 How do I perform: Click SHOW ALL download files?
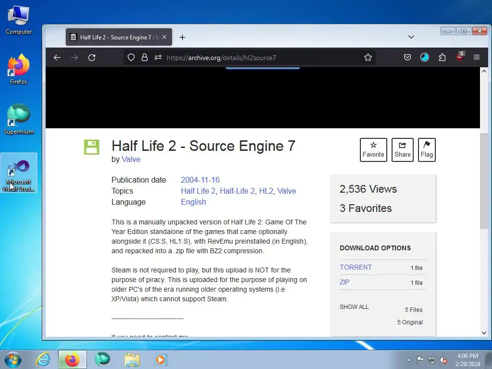354,307
